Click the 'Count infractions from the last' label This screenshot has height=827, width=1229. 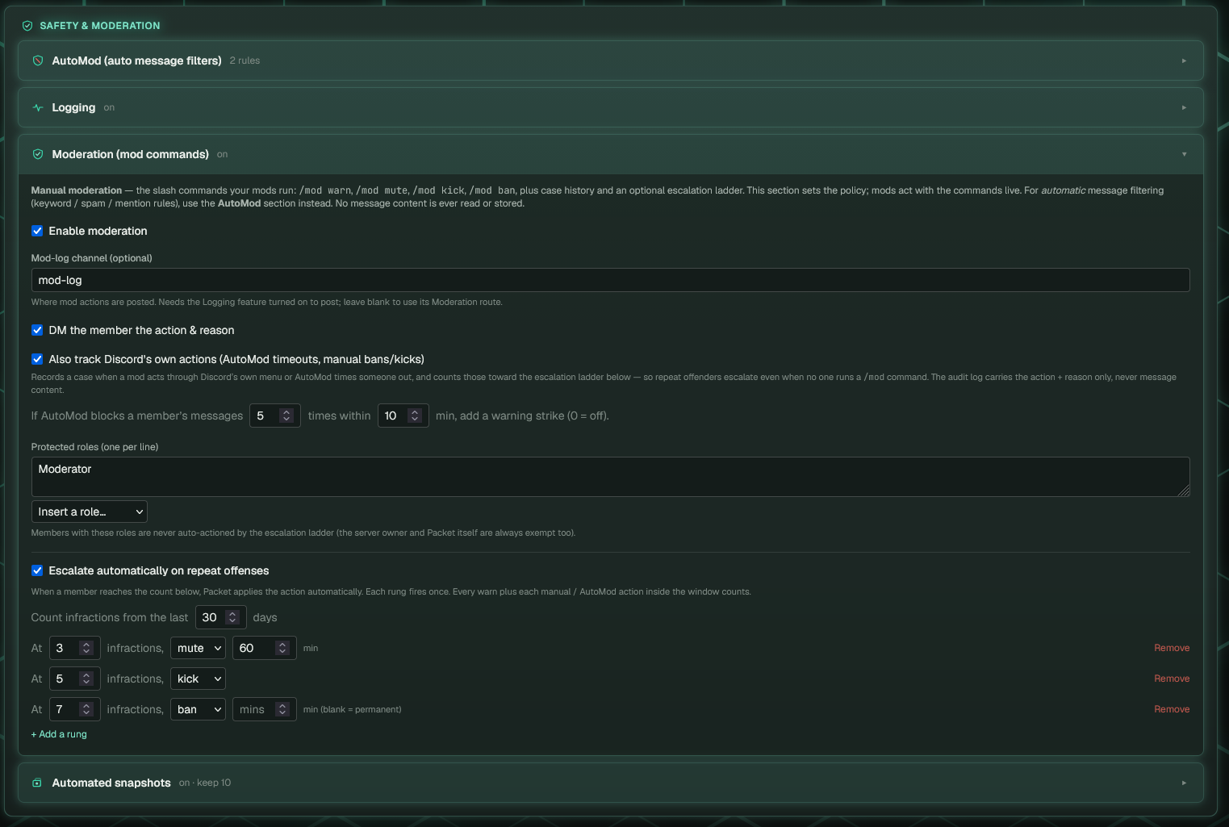tap(109, 617)
